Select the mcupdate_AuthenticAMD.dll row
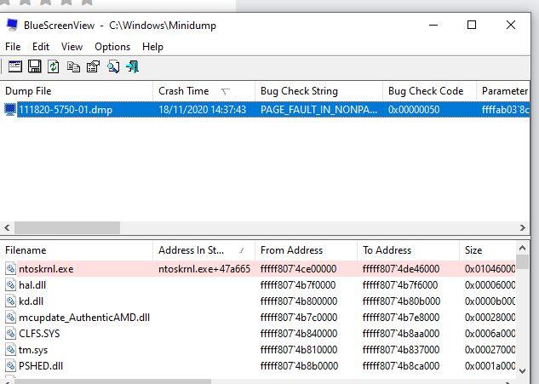This screenshot has width=539, height=384. coord(258,317)
